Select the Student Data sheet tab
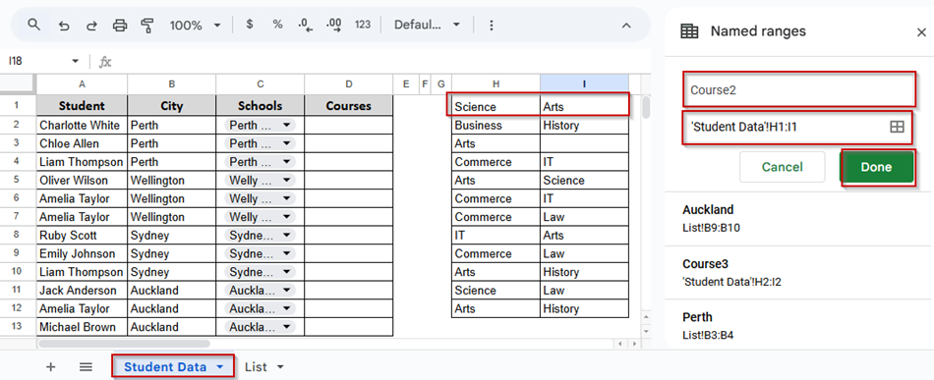934x380 pixels. point(173,367)
